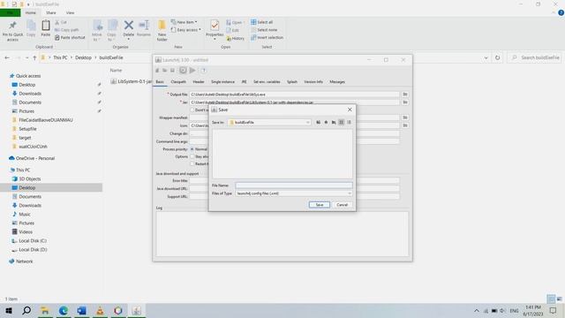Toggle the Stay alive option checkbox
This screenshot has width=565, height=318.
click(192, 156)
